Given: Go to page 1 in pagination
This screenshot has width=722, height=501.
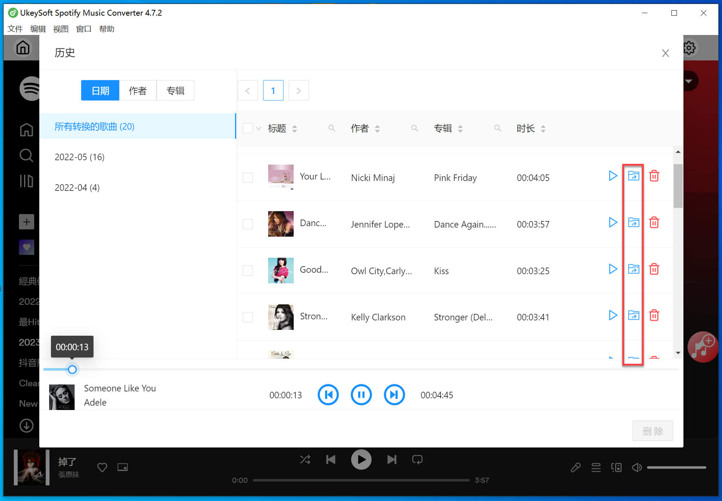Looking at the screenshot, I should click(273, 90).
